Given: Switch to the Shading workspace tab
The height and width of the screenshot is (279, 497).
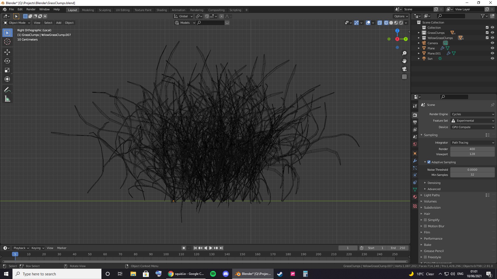Looking at the screenshot, I should point(162,10).
